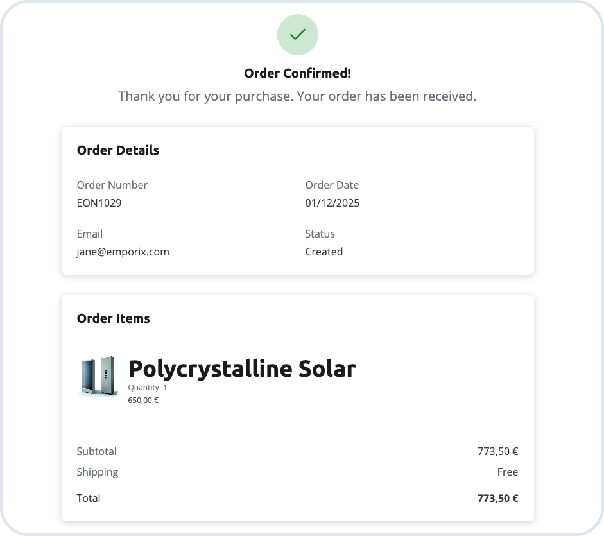
Task: Click the Total label
Action: pos(88,498)
